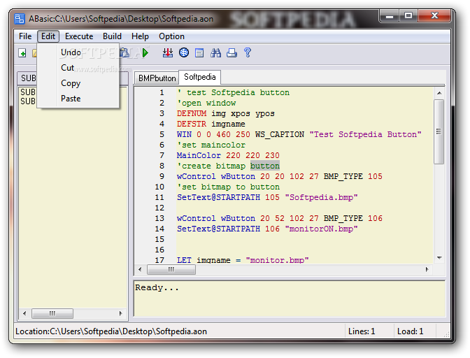Print the code using printer icon

click(232, 53)
